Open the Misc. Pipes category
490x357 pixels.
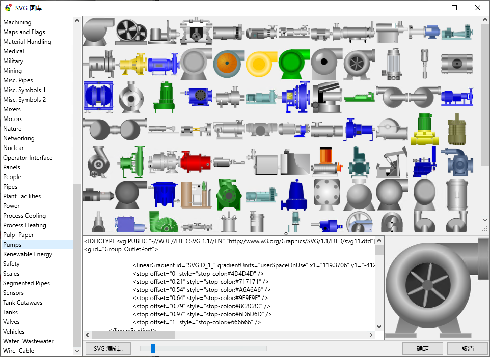point(18,80)
